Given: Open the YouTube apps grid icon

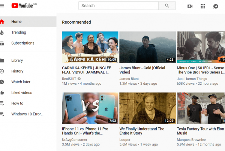Looking at the screenshot, I should (x=203, y=6).
